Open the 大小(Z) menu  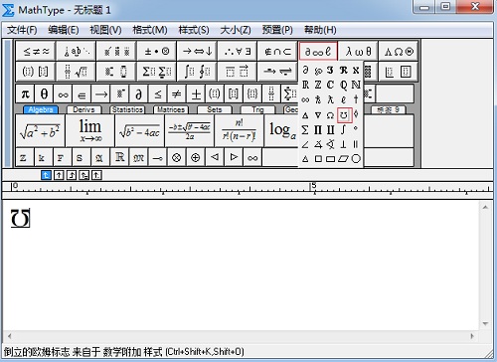coord(236,30)
